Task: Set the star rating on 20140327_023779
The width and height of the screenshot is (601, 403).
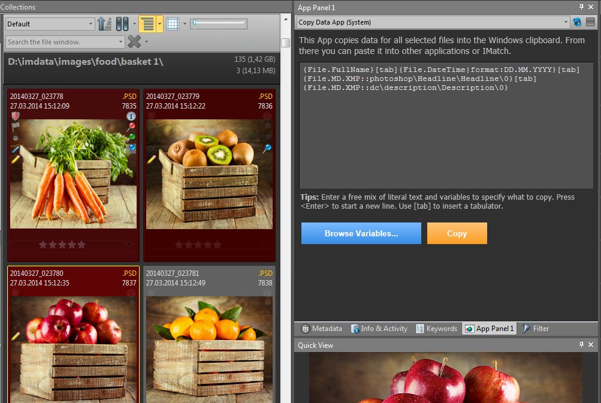Action: click(x=198, y=245)
